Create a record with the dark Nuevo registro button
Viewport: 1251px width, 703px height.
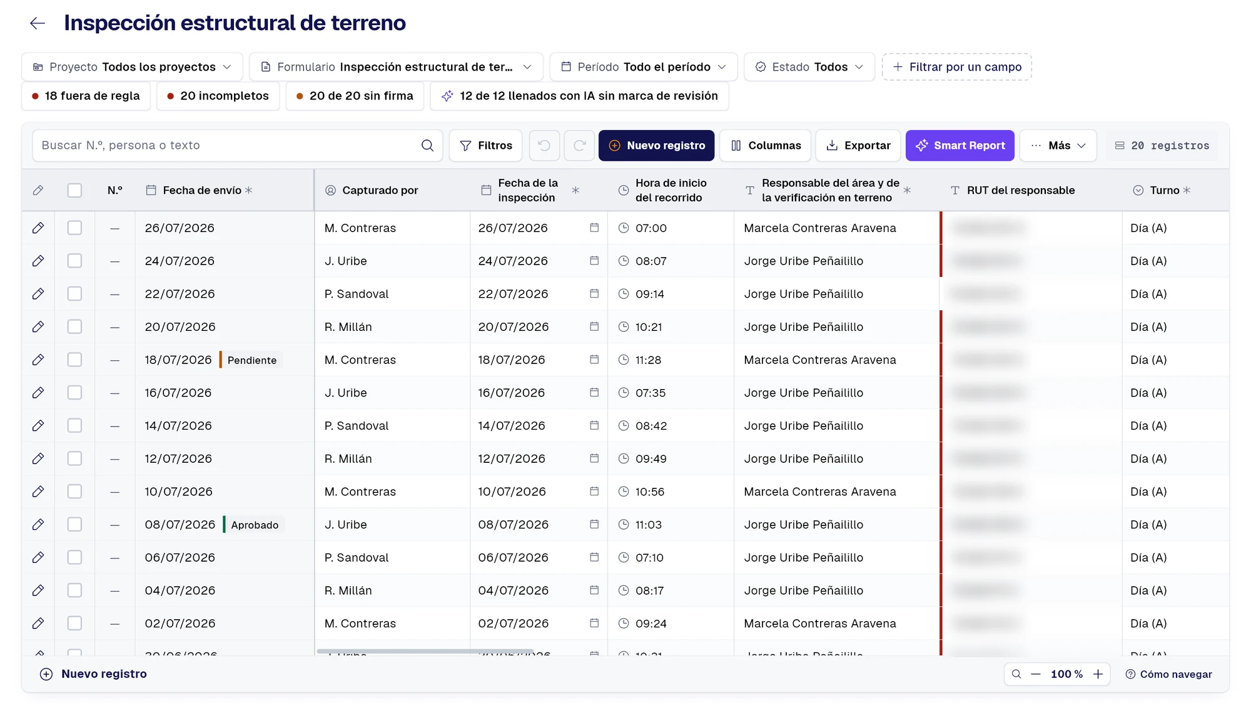[x=656, y=146]
